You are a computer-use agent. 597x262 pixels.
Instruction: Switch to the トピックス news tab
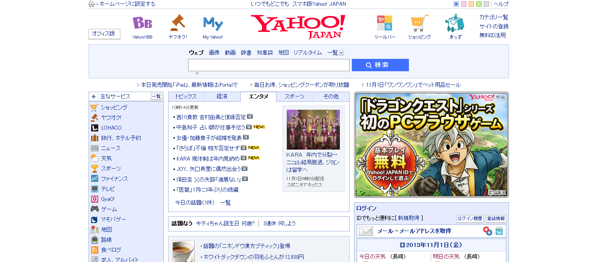(186, 96)
